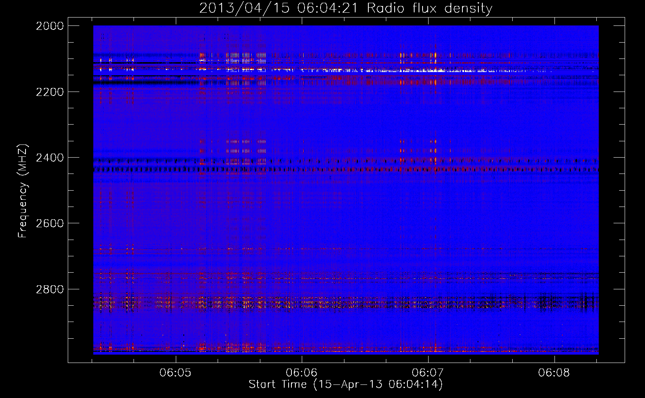Click the 06:06 time axis label
This screenshot has width=645, height=398.
302,373
